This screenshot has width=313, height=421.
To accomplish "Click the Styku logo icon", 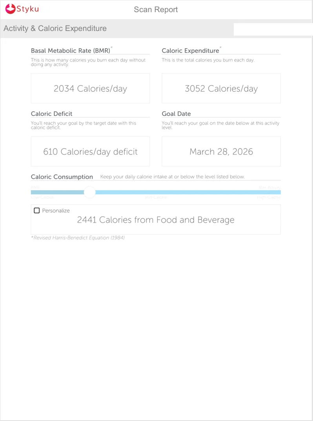I will coord(10,9).
